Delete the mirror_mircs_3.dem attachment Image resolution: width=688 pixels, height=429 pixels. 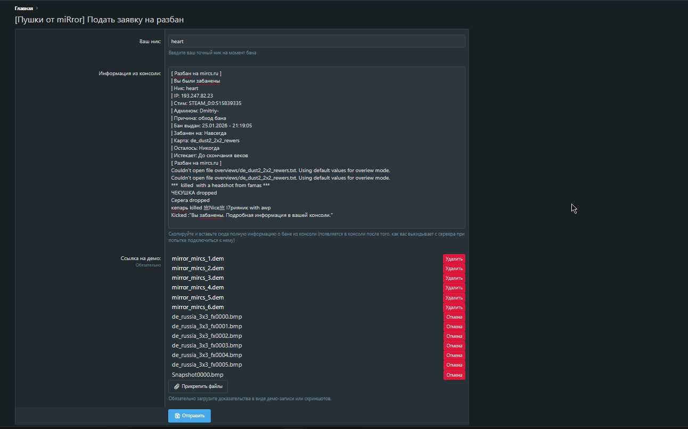[454, 278]
